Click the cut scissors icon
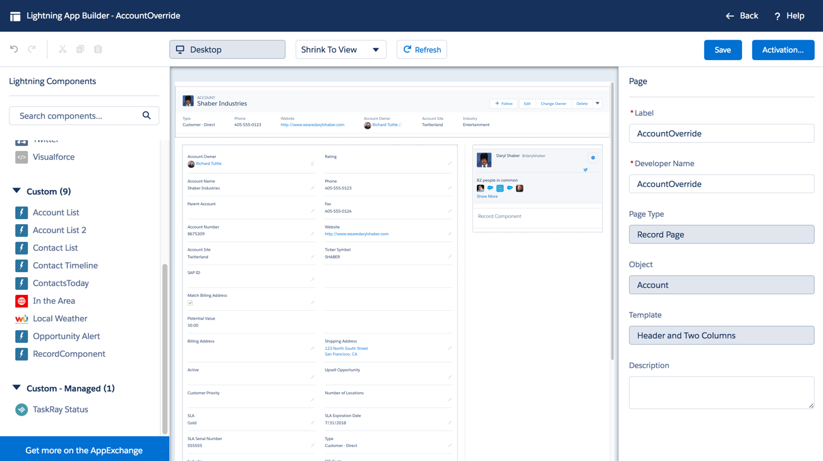The image size is (823, 461). click(x=63, y=49)
